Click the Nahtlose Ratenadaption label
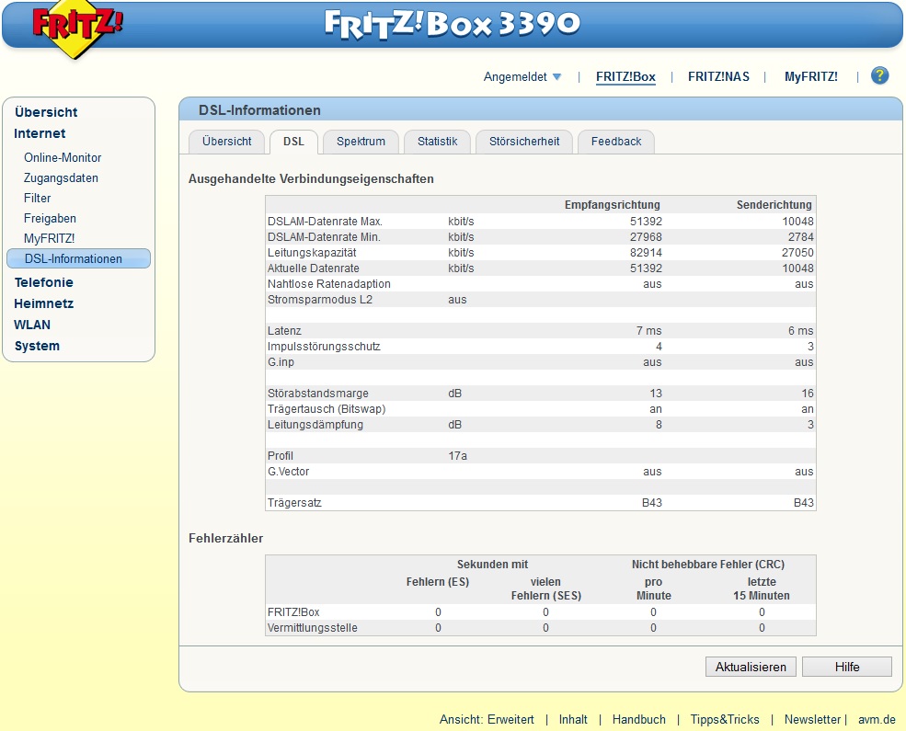 tap(328, 284)
